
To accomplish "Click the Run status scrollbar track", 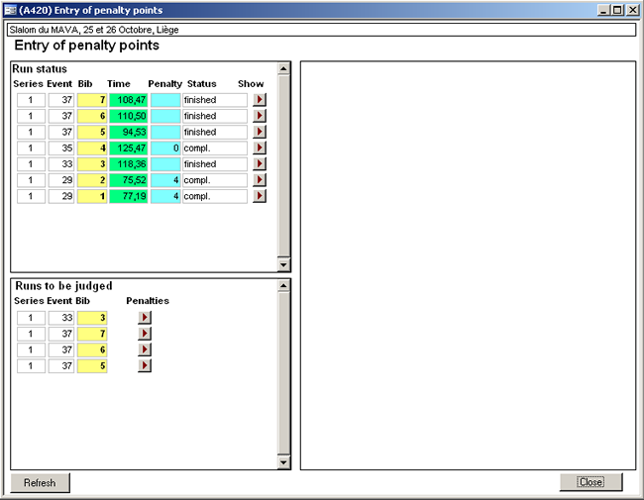I will (x=283, y=165).
